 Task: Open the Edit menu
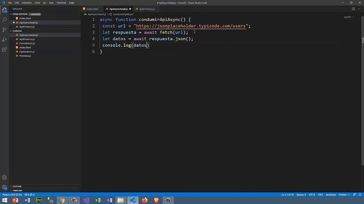[16, 3]
